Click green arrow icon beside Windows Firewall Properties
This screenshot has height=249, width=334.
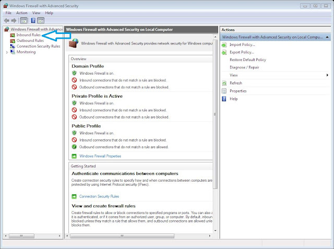[74, 156]
